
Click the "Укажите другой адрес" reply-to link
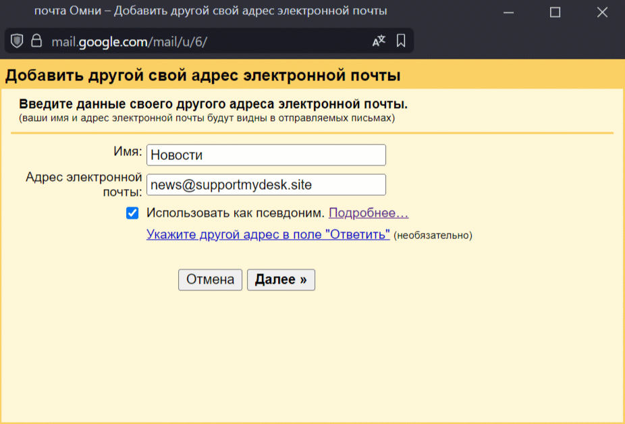[x=268, y=235]
